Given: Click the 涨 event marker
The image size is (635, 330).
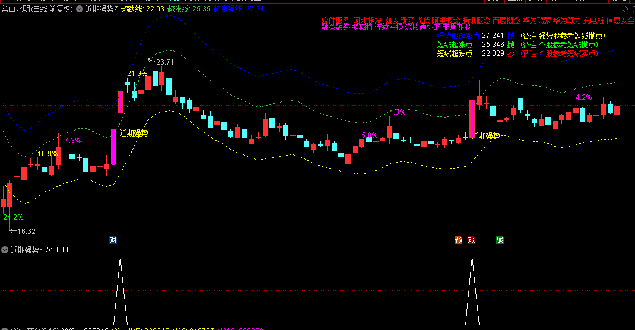Looking at the screenshot, I should tap(471, 240).
